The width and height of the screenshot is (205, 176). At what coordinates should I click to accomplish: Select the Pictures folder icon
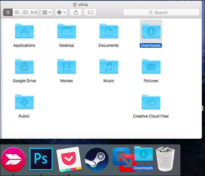pos(151,66)
